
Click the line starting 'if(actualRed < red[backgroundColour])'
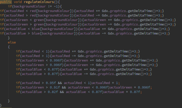(82, 11)
